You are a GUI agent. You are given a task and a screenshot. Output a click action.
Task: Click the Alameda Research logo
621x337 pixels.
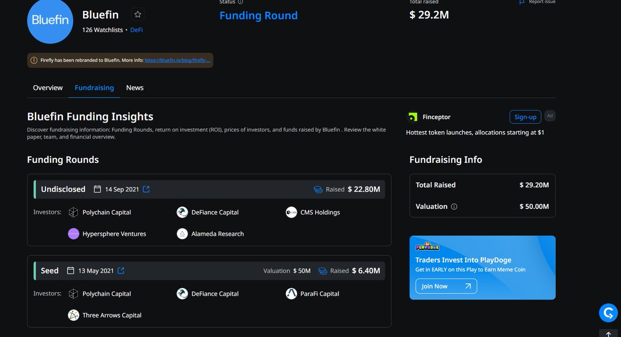[x=182, y=234]
